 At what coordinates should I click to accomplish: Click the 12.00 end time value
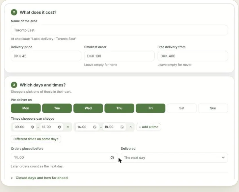pos(46,127)
